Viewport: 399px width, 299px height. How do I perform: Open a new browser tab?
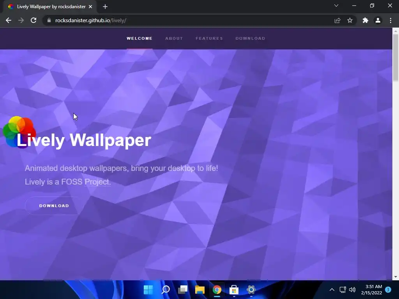tap(105, 7)
